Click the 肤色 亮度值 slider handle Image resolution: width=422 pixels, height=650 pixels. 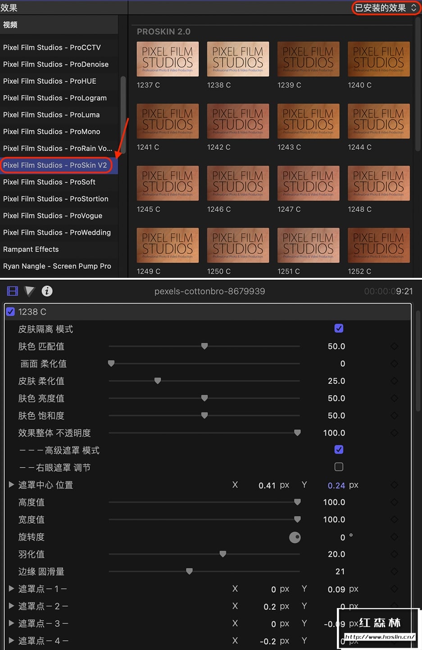coord(204,398)
